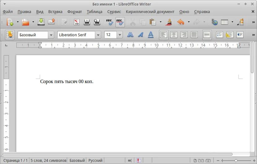Viewport: 257px width, 164px height.
Task: Open Styles and Formatting window icon
Action: pos(10,35)
